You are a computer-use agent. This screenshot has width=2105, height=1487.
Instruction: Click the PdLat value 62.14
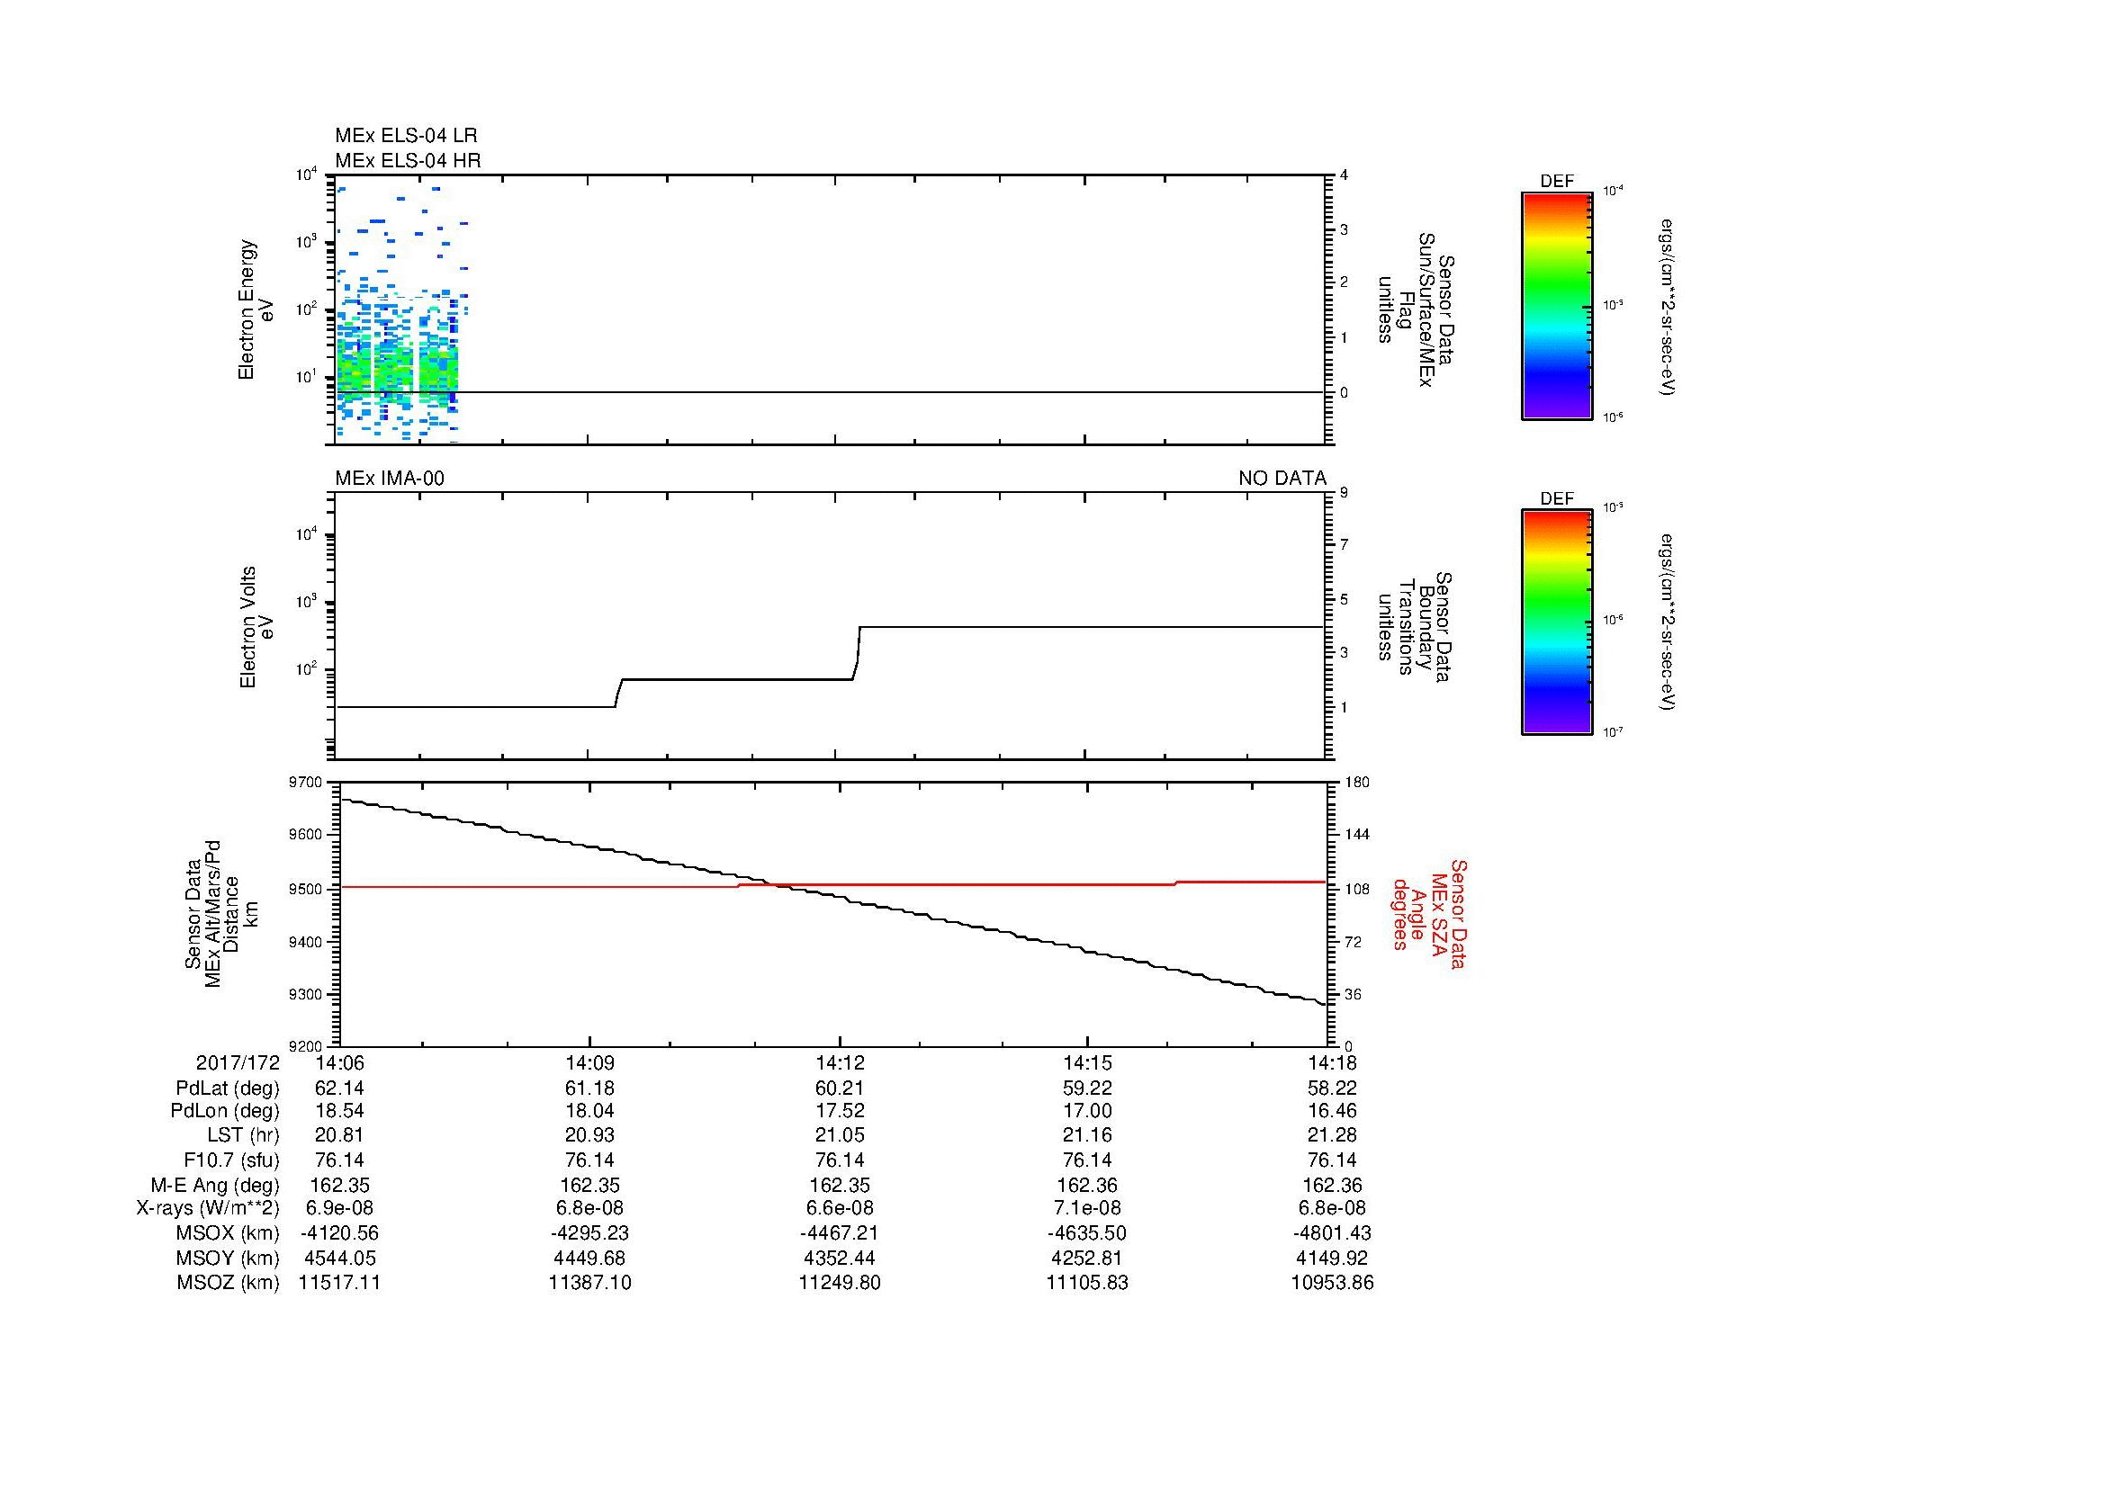pos(339,1088)
